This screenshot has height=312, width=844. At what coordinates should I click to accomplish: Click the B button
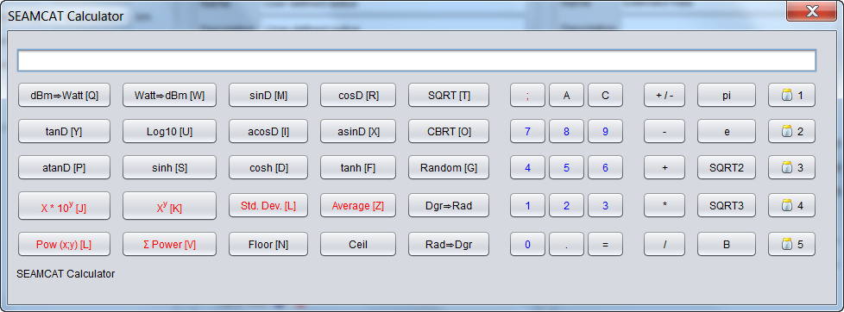coord(726,244)
